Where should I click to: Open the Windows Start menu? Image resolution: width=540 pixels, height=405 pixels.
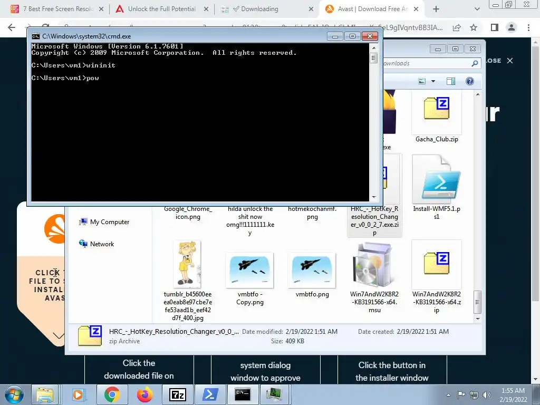(x=13, y=394)
